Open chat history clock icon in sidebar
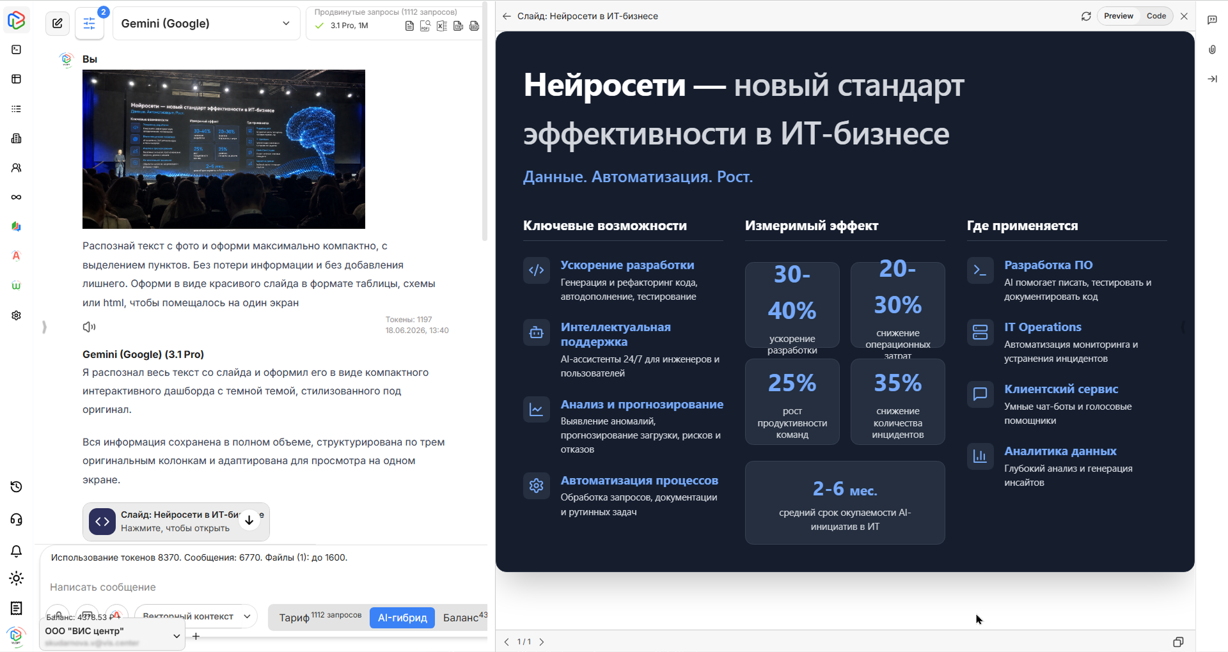 pos(17,487)
